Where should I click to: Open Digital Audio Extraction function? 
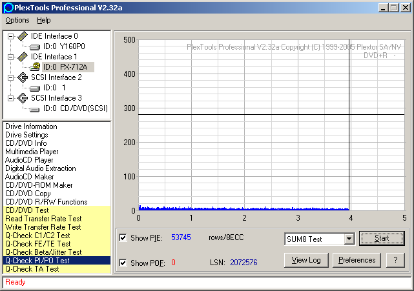point(41,168)
